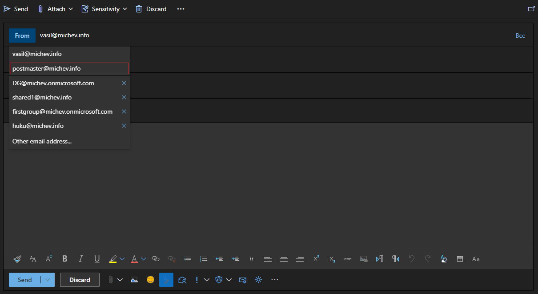Click the remove link icon
Image resolution: width=538 pixels, height=294 pixels.
click(x=172, y=258)
